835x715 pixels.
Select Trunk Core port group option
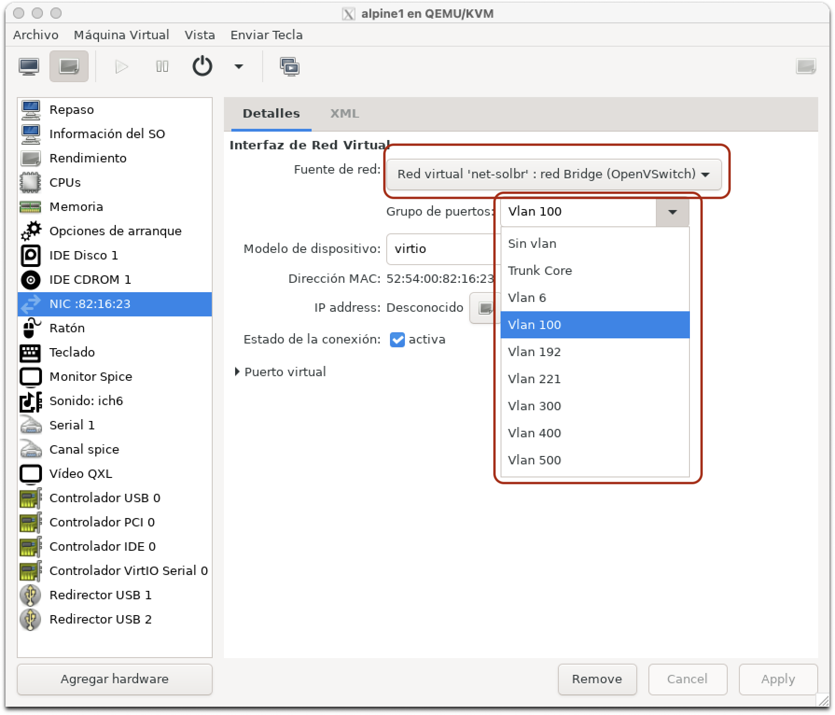(x=595, y=271)
